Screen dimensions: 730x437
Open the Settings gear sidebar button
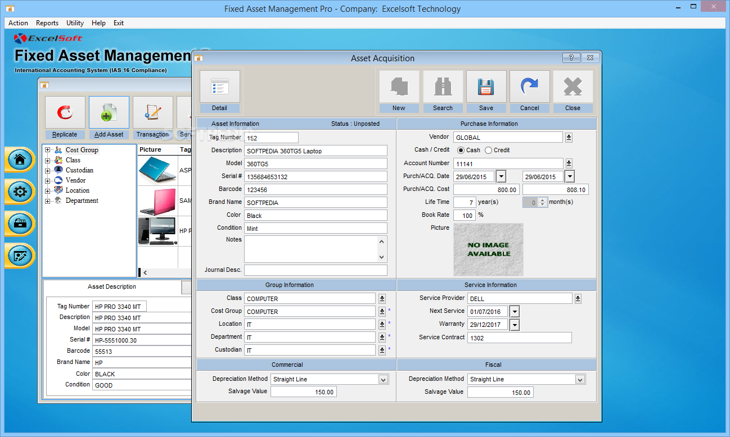point(20,192)
